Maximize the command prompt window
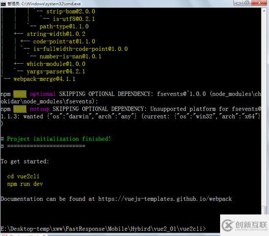This screenshot has height=236, width=269. tap(247, 3)
